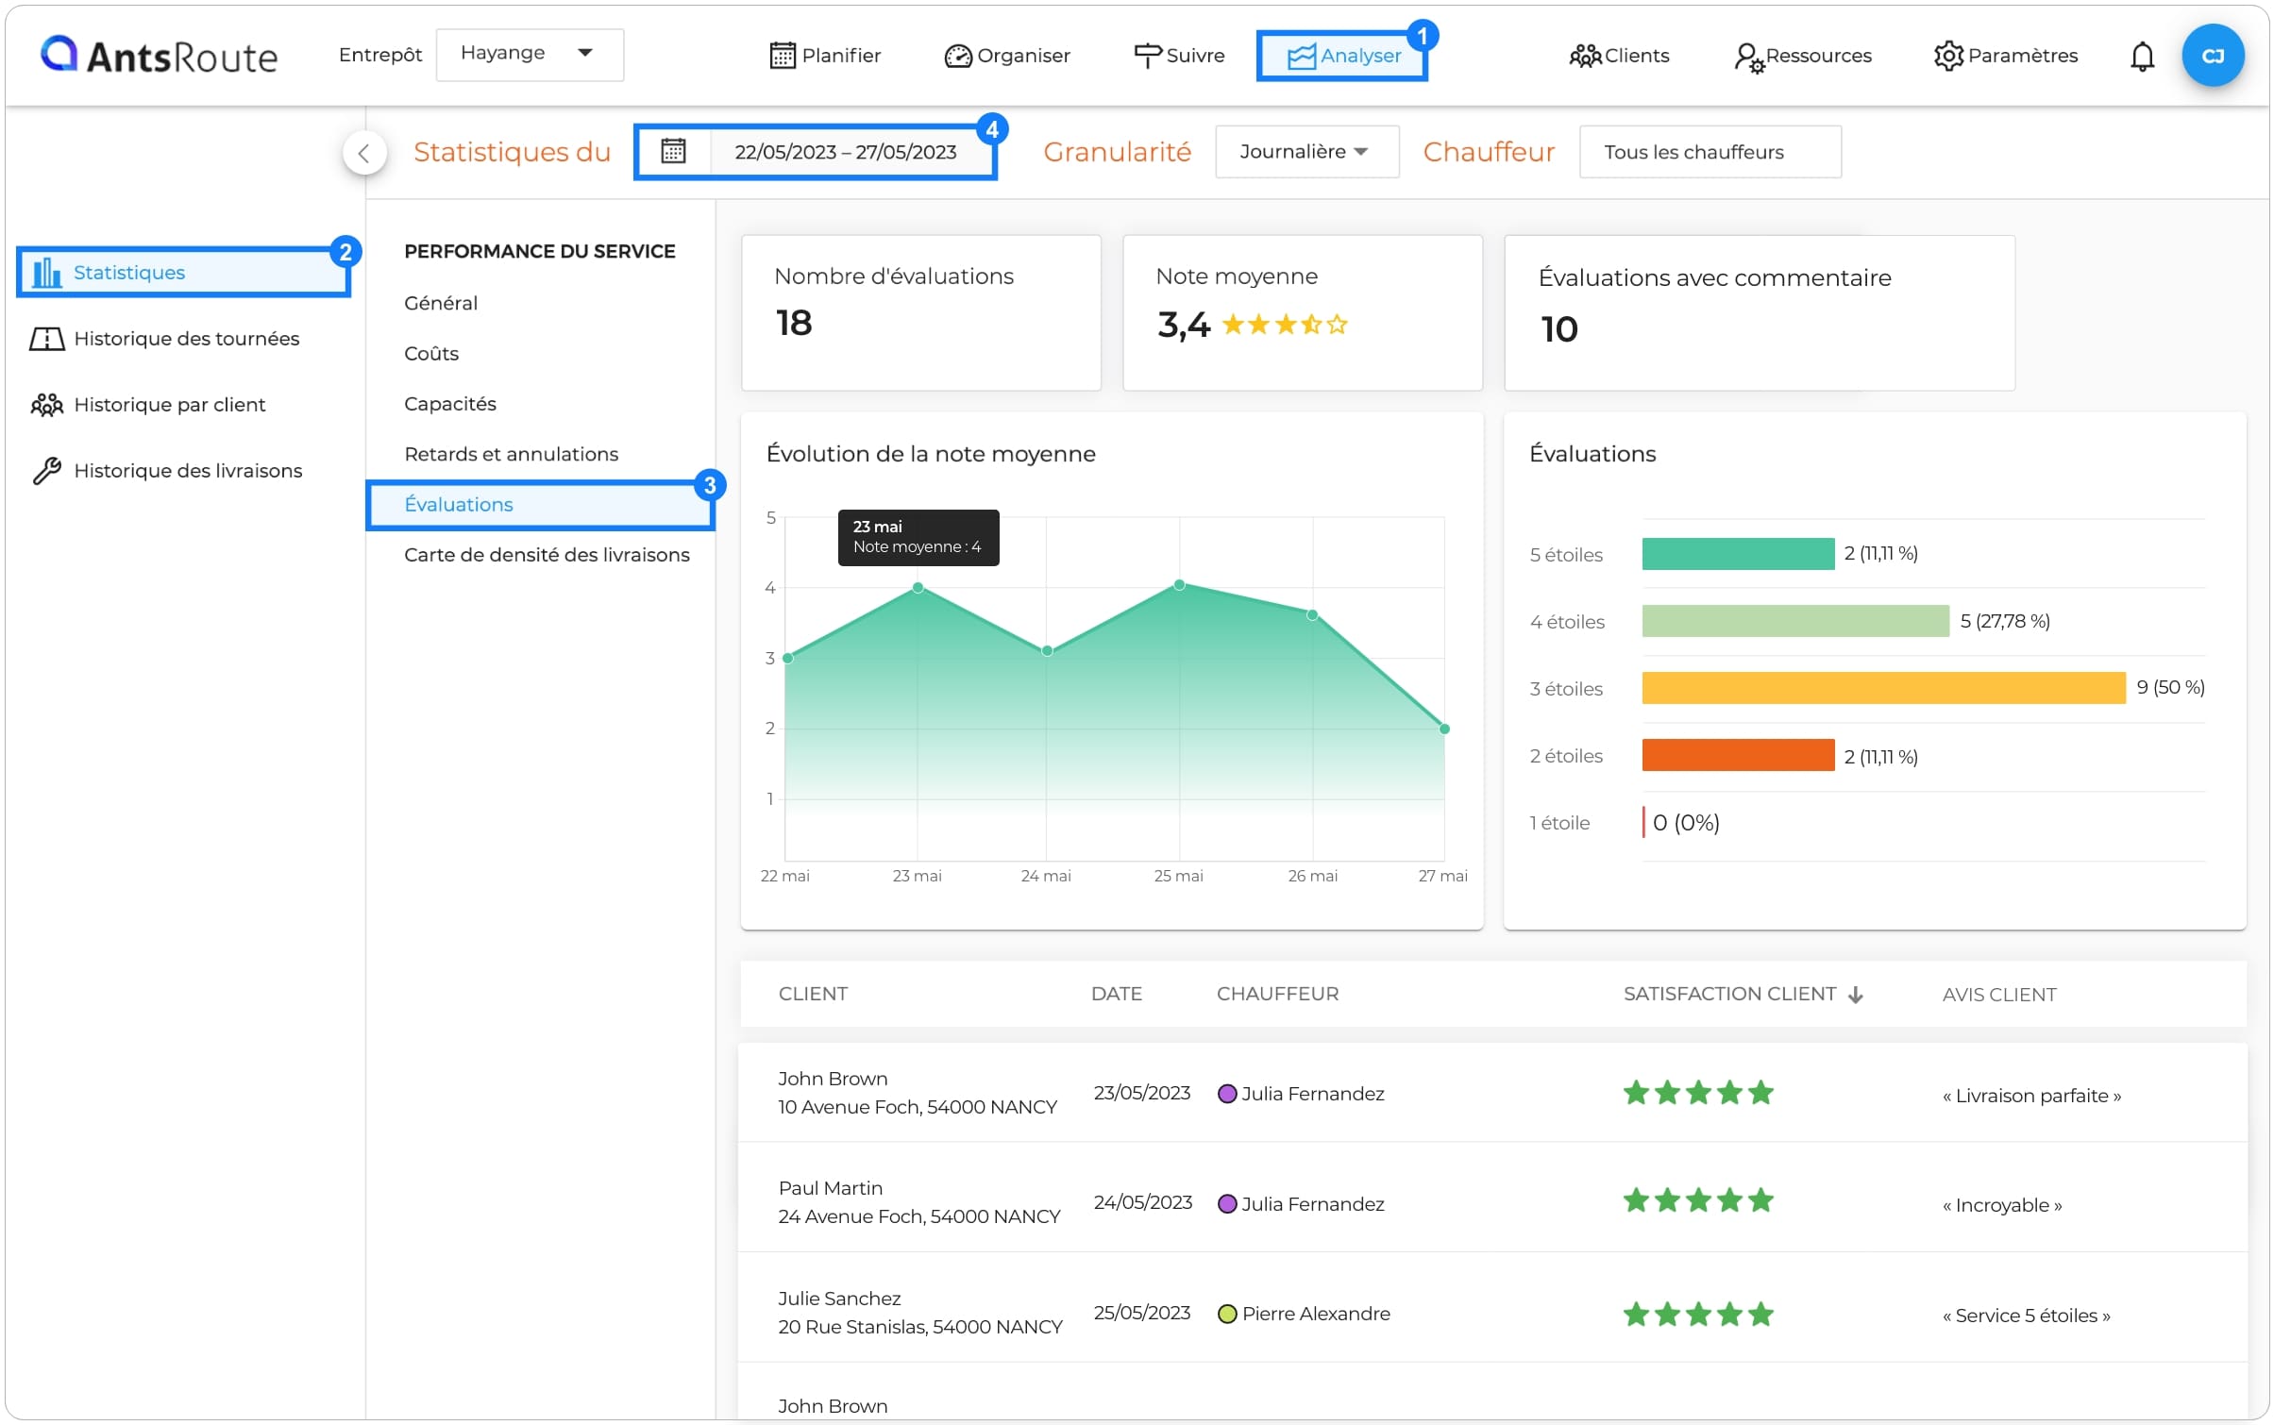
Task: Open the Granularité Journalière dropdown
Action: 1305,152
